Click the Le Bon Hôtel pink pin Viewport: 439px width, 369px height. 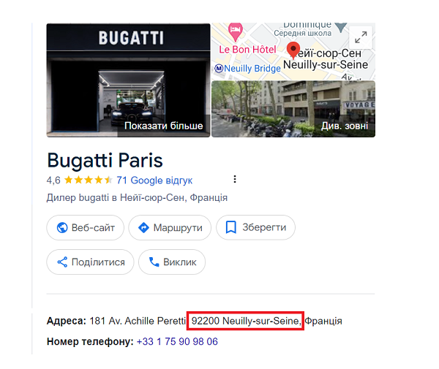click(235, 31)
